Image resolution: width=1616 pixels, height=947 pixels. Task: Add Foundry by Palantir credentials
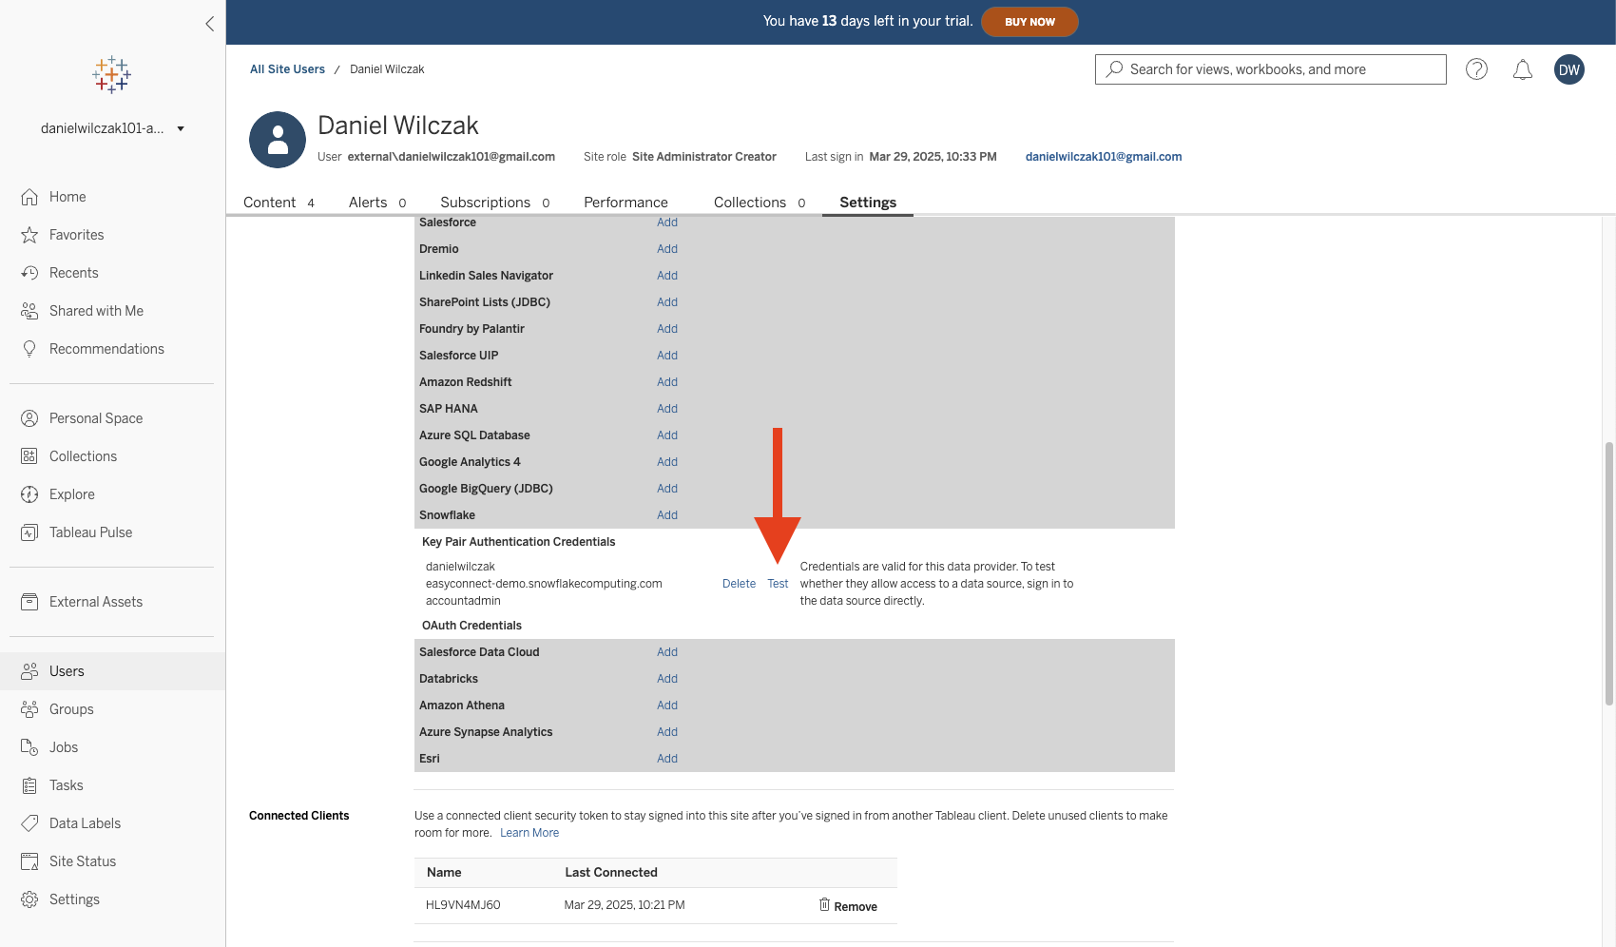667,329
